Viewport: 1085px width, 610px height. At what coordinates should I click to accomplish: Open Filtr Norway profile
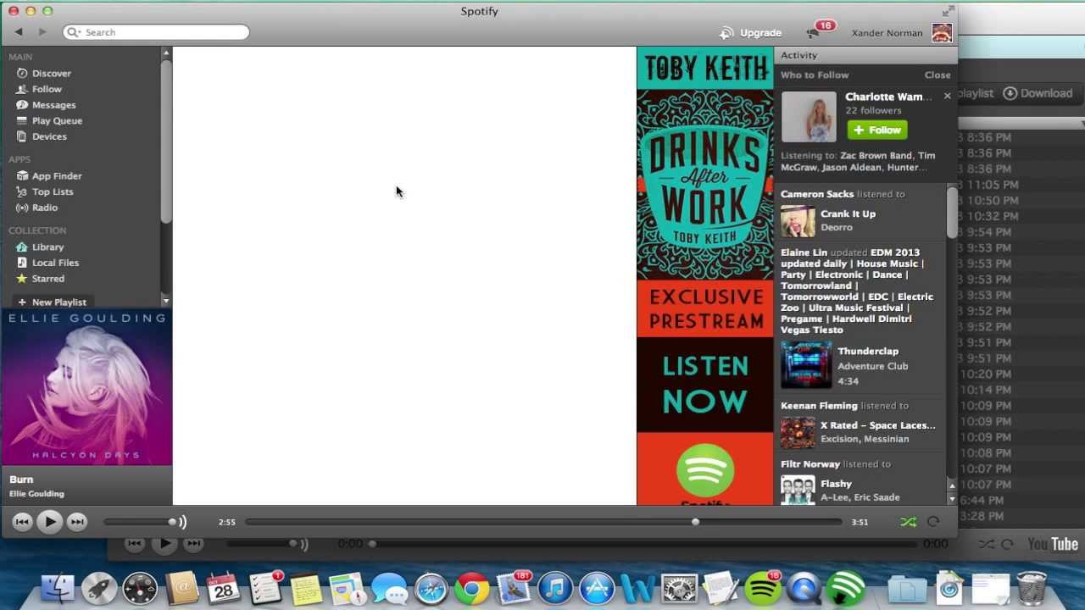pyautogui.click(x=810, y=464)
